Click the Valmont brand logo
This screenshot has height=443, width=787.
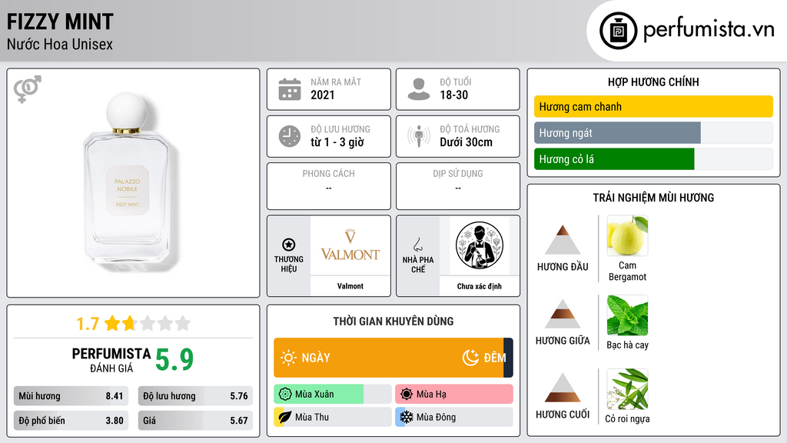[350, 245]
